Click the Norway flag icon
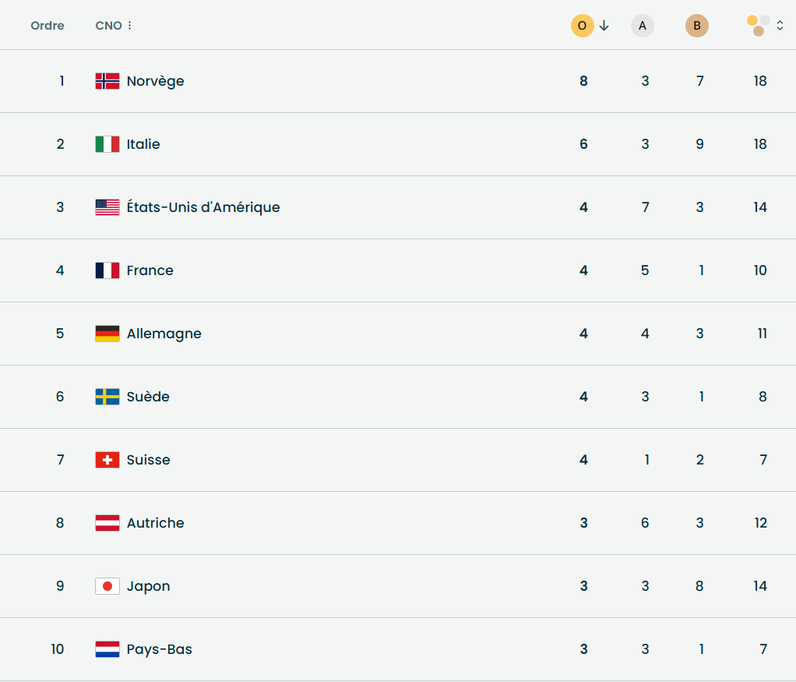This screenshot has width=796, height=682. (107, 81)
